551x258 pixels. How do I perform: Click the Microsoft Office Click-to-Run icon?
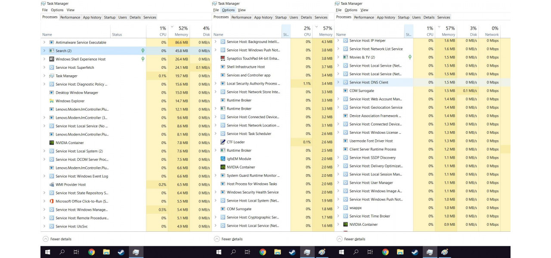[52, 201]
